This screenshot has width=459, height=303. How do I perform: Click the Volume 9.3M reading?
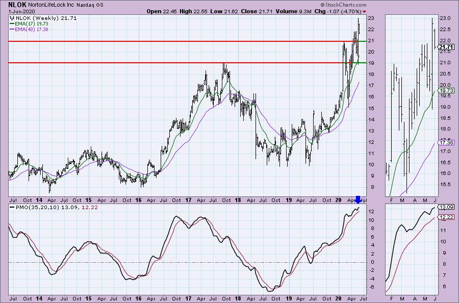coord(293,11)
